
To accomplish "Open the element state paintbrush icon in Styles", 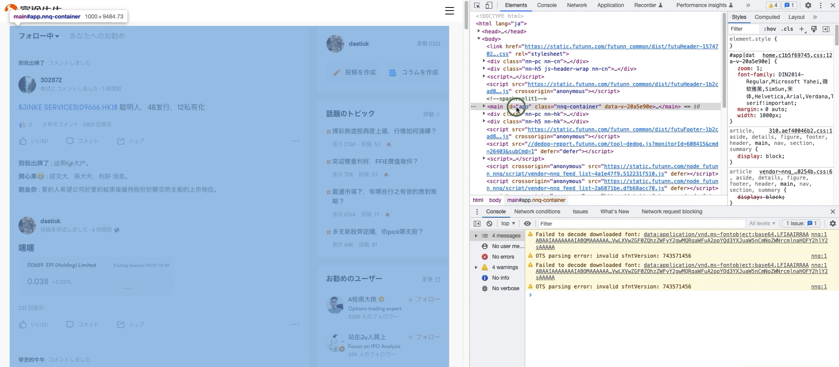I will click(814, 29).
